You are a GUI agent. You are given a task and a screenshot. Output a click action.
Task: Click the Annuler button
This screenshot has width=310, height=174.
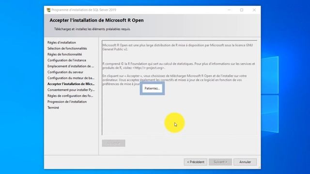click(x=245, y=162)
